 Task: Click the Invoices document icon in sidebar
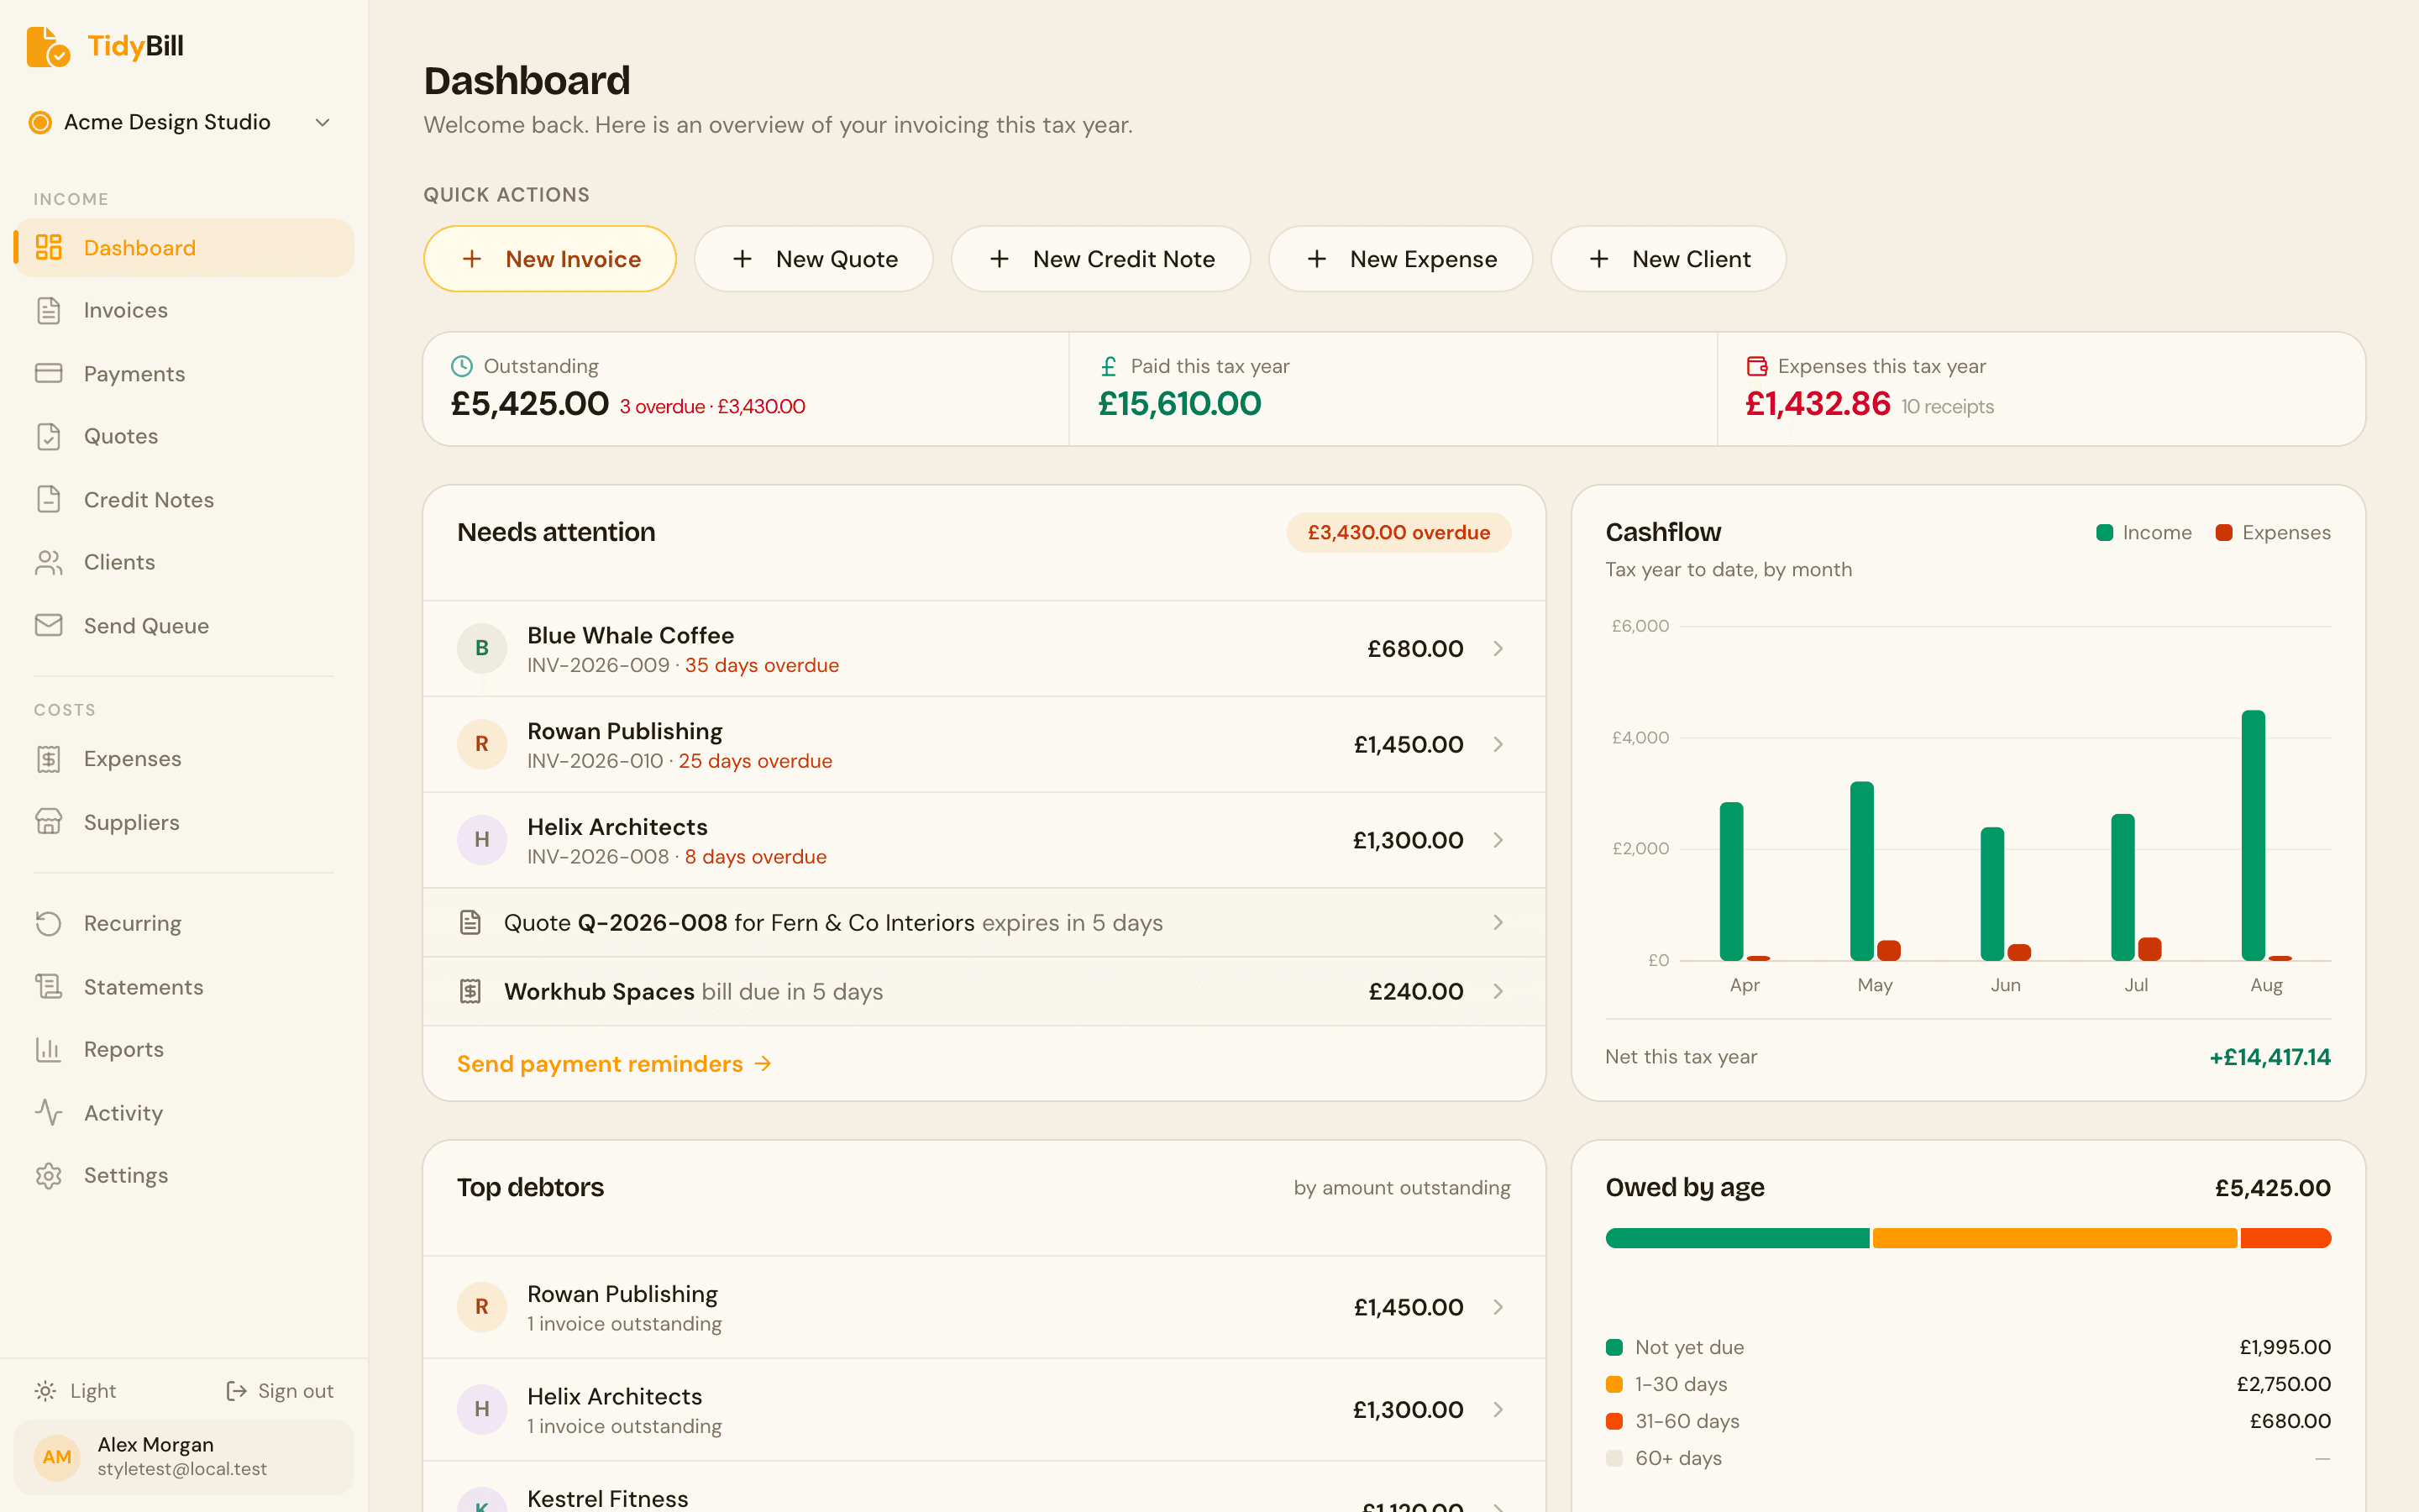click(x=49, y=311)
